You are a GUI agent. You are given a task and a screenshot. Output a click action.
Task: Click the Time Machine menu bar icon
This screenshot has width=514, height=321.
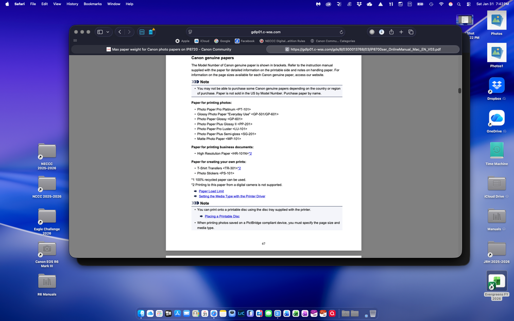pyautogui.click(x=431, y=4)
